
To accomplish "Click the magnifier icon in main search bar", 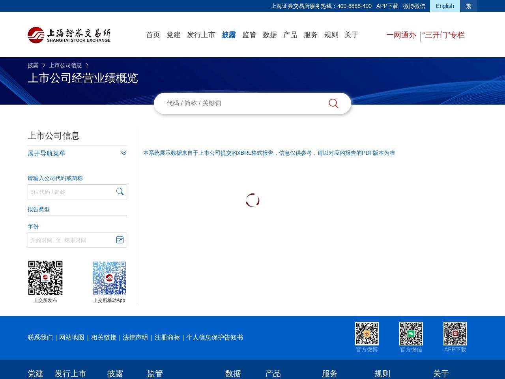I will coord(333,103).
